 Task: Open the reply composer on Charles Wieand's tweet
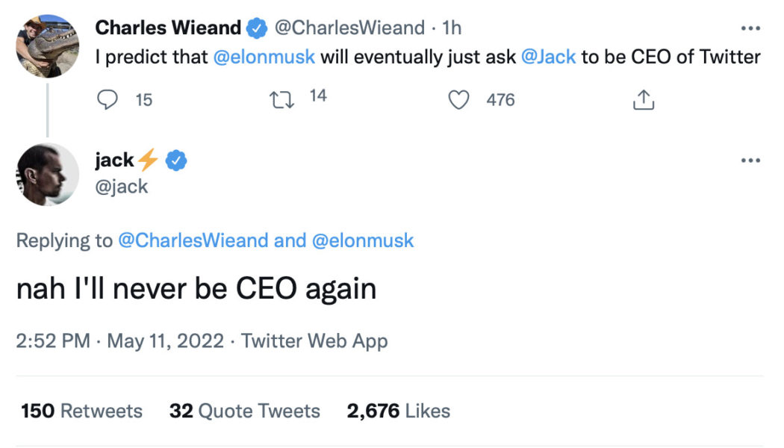click(108, 99)
